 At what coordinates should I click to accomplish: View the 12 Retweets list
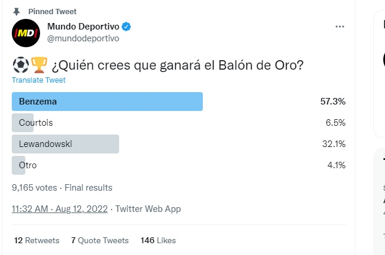[x=37, y=240]
